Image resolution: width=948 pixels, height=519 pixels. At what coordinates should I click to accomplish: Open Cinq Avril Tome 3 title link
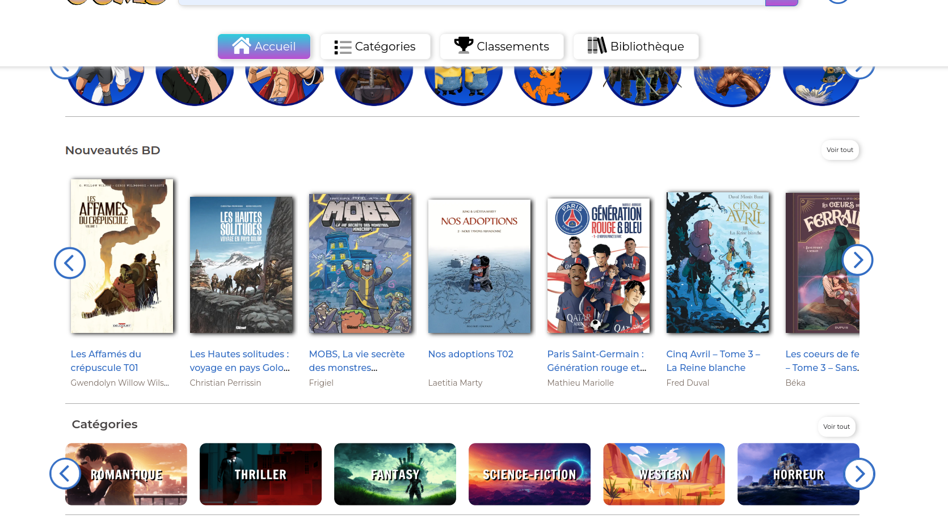(713, 361)
